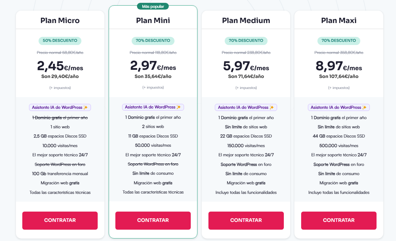Click the (+ impuestos) note under Plan Mini
Image resolution: width=396 pixels, height=241 pixels.
click(x=153, y=87)
